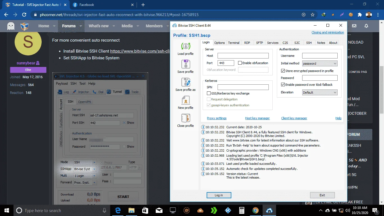
Task: Switch to the C2S tab
Action: [285, 43]
